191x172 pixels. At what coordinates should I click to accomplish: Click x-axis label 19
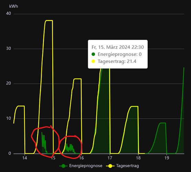tap(167, 158)
